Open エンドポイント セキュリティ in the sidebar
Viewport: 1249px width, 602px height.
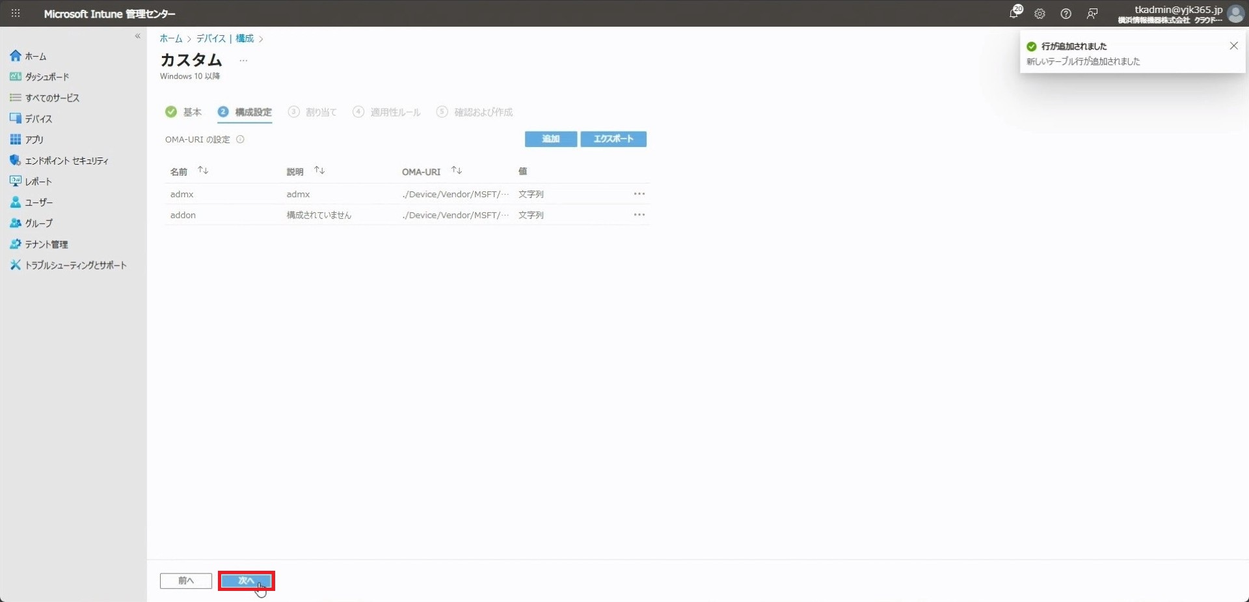pyautogui.click(x=66, y=160)
